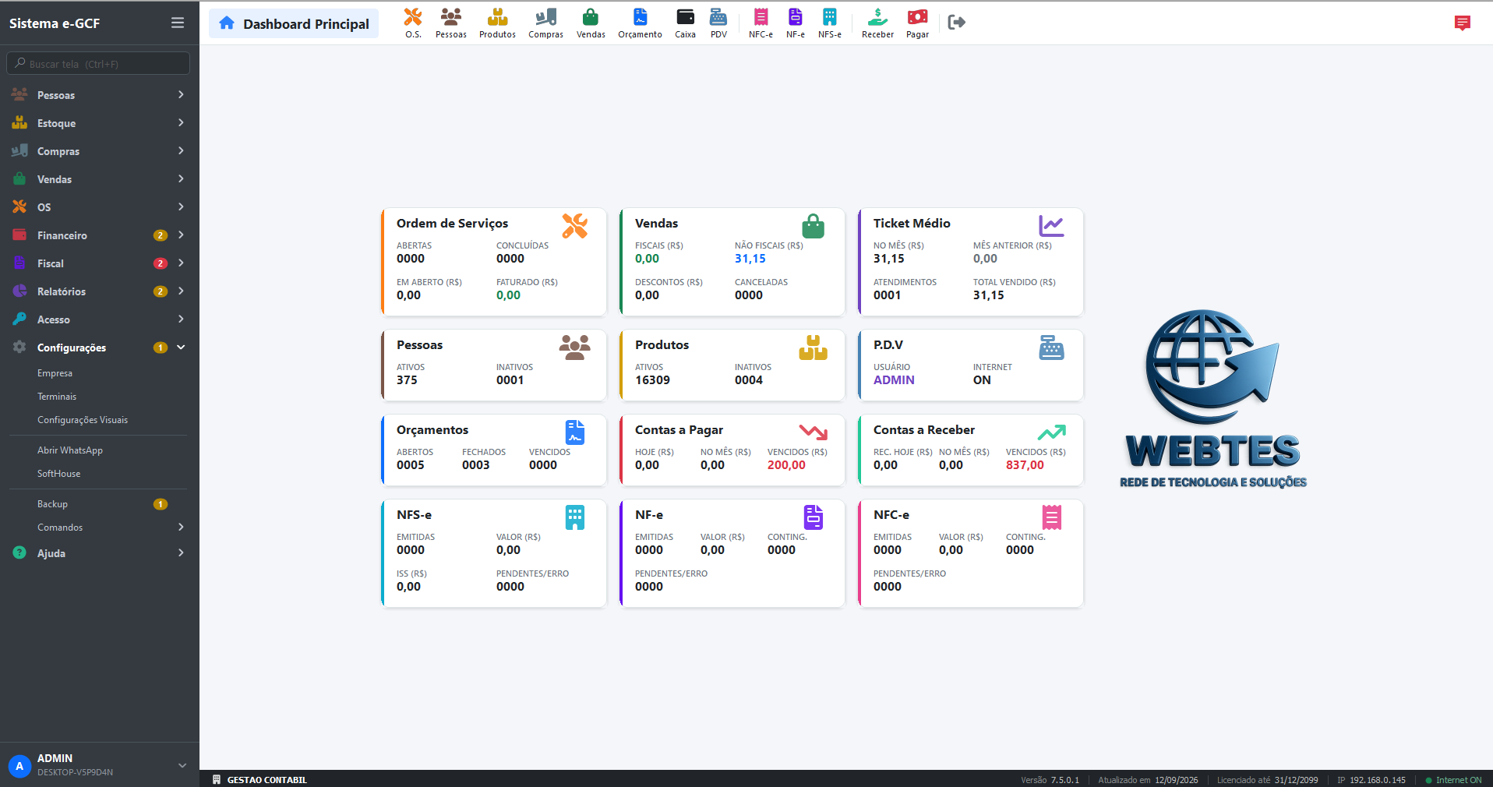Click SoftHouse link in sidebar
The width and height of the screenshot is (1493, 787).
pos(59,474)
